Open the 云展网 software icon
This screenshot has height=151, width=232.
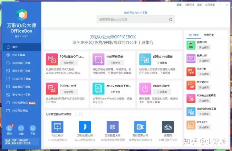coord(168,127)
